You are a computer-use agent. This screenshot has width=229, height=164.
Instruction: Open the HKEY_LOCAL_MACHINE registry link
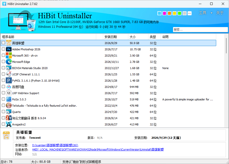(98, 149)
